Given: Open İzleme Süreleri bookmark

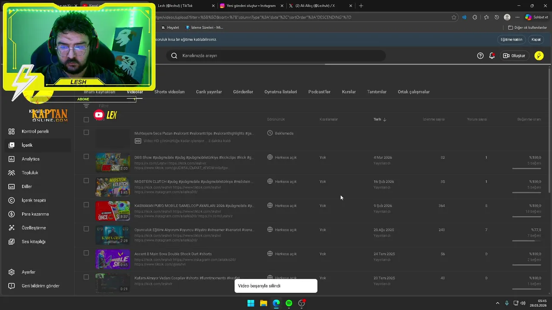Looking at the screenshot, I should coord(204,28).
